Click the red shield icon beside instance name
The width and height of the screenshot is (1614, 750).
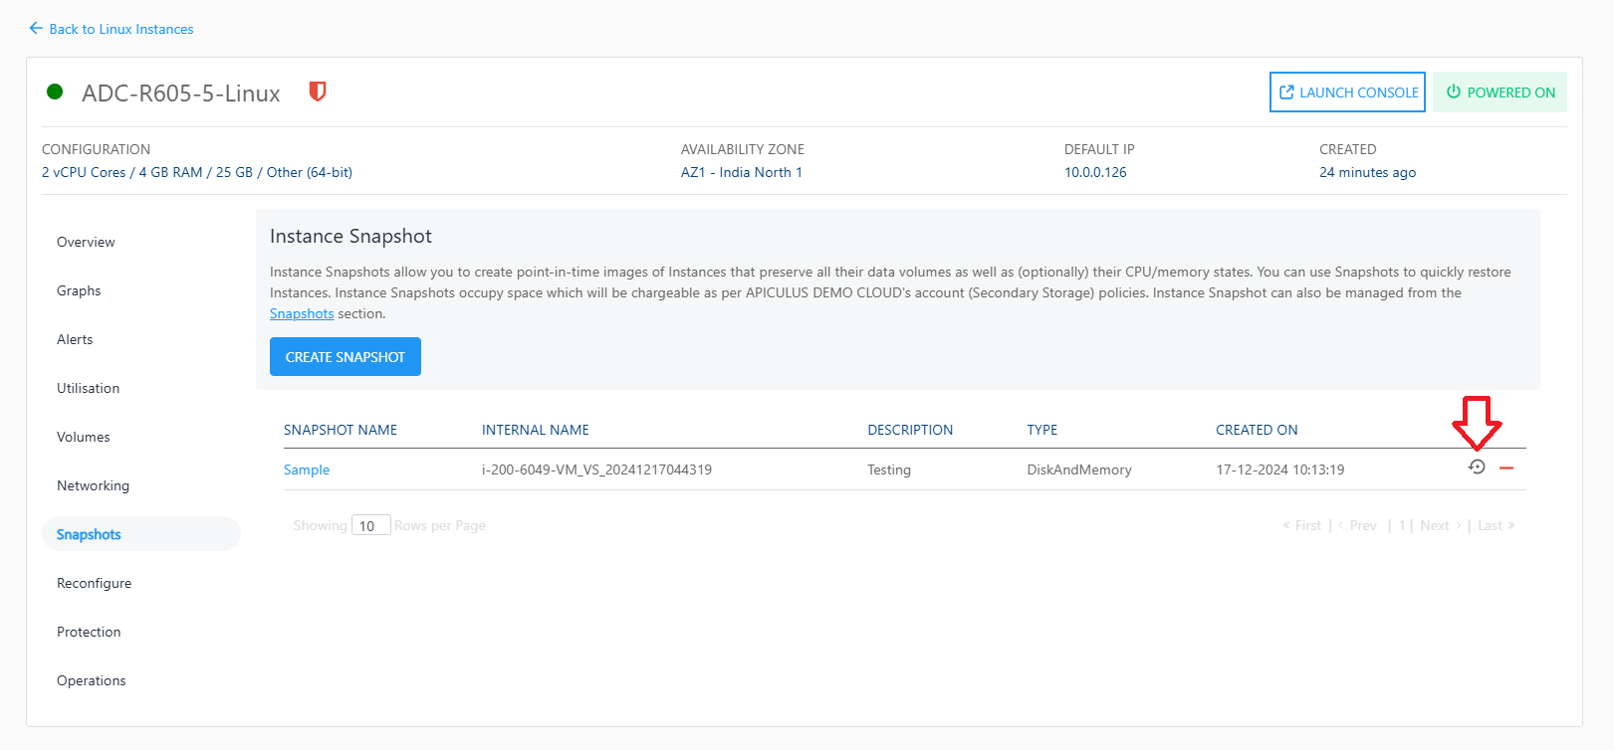click(x=318, y=92)
